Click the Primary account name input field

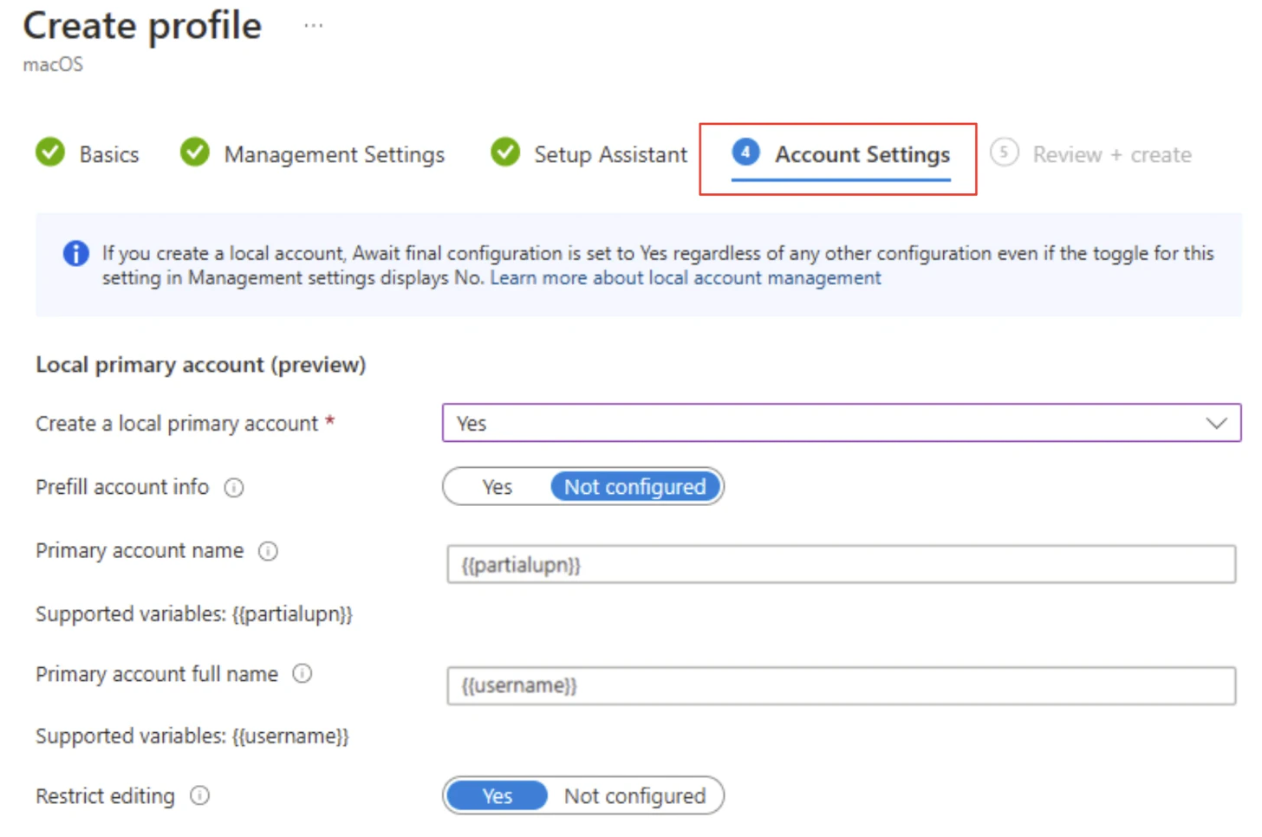pos(841,565)
